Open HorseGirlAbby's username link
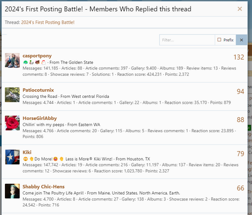 (x=40, y=118)
